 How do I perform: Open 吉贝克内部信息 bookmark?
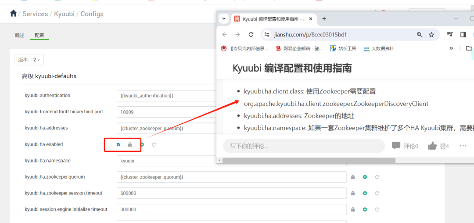coord(244,48)
